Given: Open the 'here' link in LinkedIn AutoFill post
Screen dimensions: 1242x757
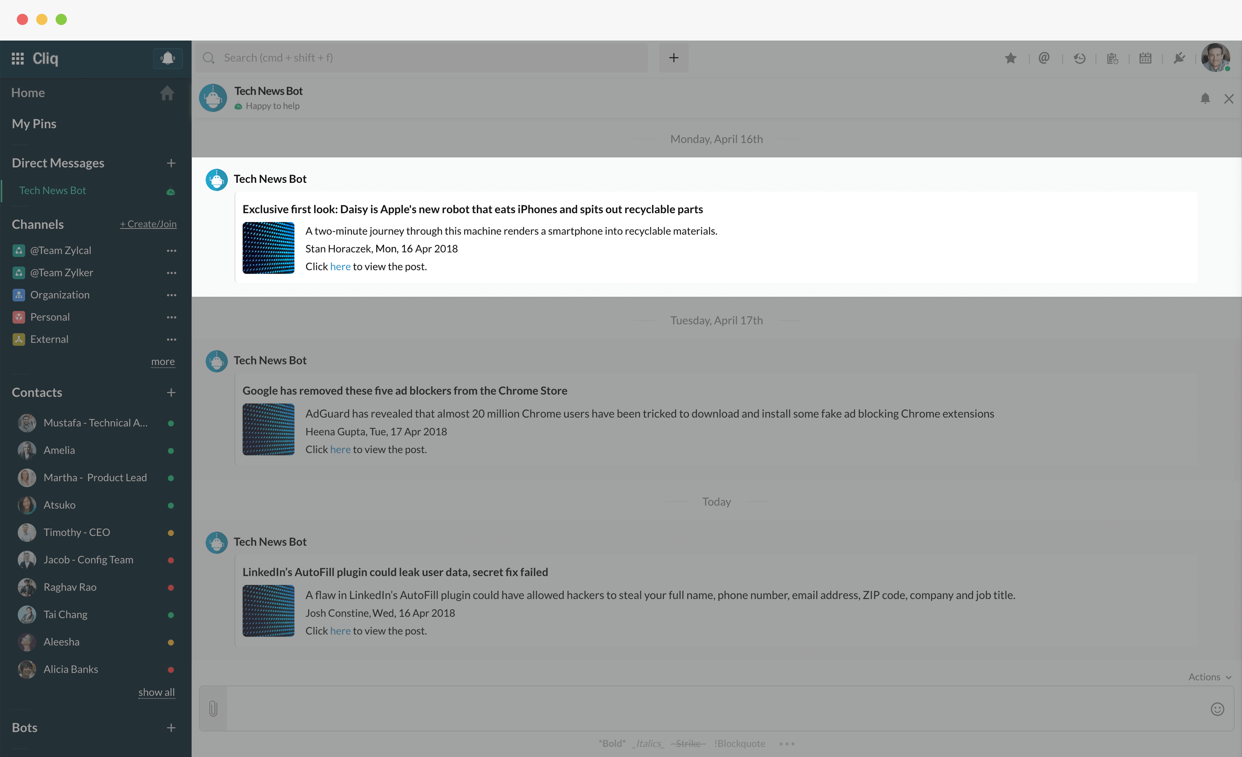Looking at the screenshot, I should click(x=340, y=631).
